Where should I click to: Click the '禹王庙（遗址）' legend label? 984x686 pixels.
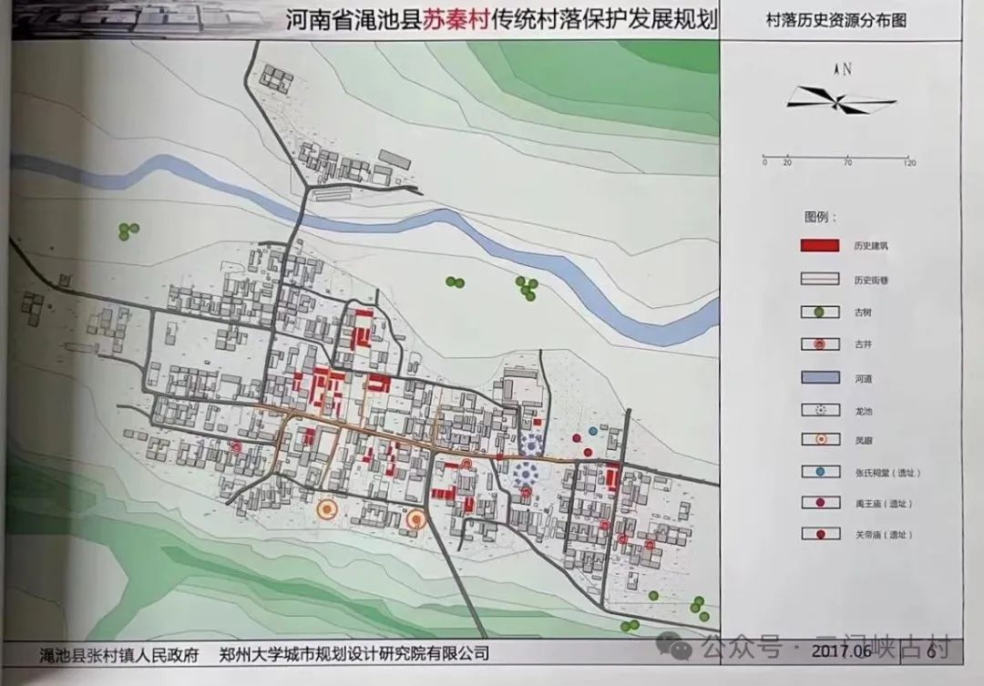884,504
